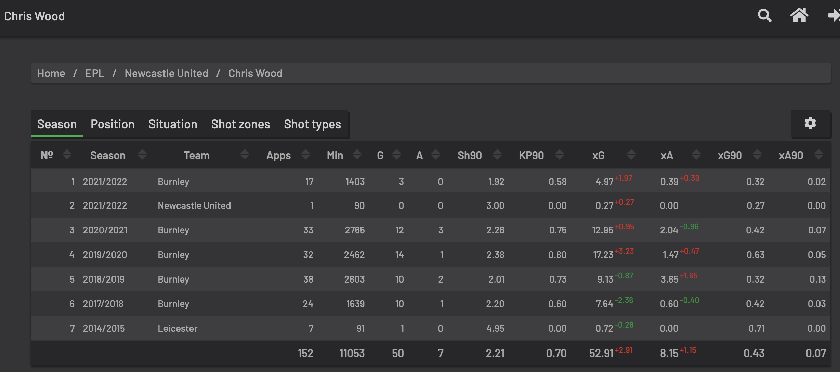Sort by goals G column
The height and width of the screenshot is (372, 840).
pyautogui.click(x=380, y=155)
